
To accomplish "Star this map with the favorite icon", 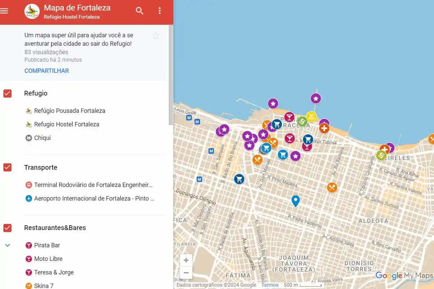I will click(x=156, y=36).
